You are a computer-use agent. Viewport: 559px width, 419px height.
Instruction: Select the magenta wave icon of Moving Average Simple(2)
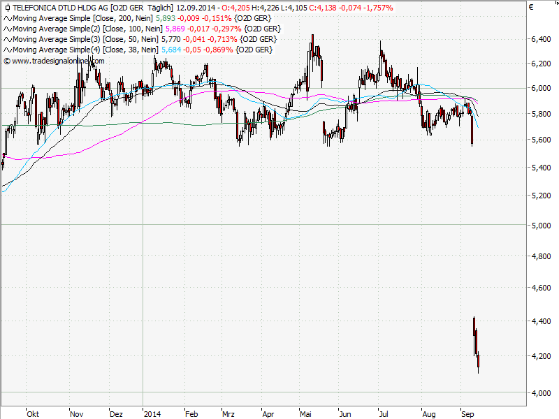pyautogui.click(x=8, y=29)
